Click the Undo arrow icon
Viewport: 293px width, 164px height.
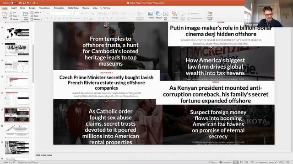tap(28, 3)
